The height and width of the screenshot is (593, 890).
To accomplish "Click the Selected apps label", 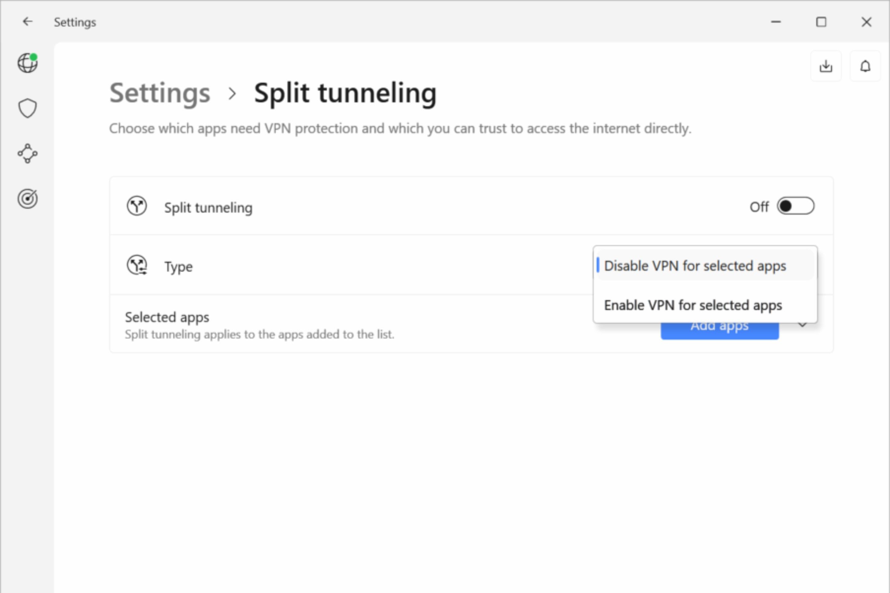I will pyautogui.click(x=167, y=317).
